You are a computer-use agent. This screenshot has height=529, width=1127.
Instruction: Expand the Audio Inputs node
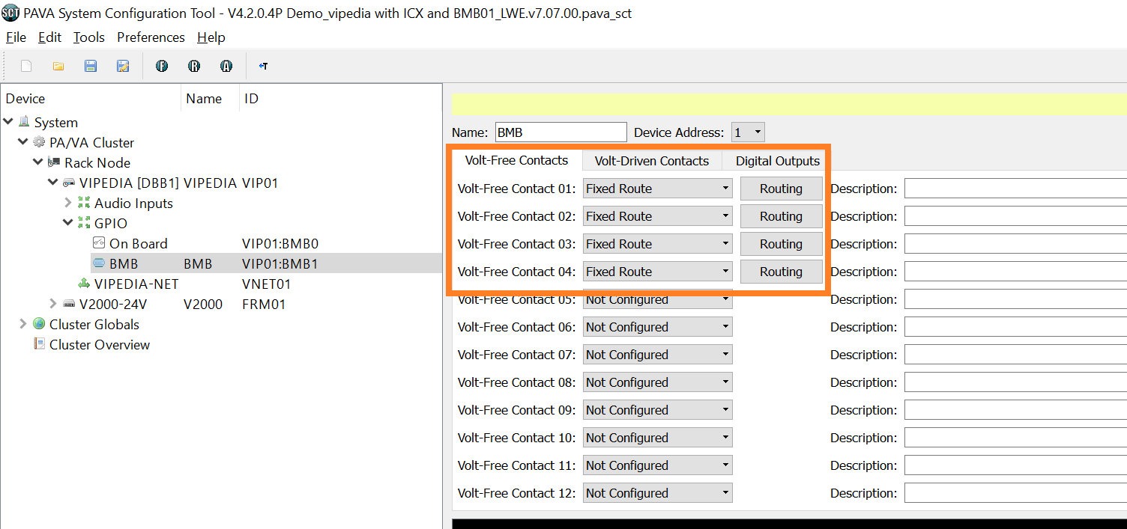pyautogui.click(x=68, y=203)
